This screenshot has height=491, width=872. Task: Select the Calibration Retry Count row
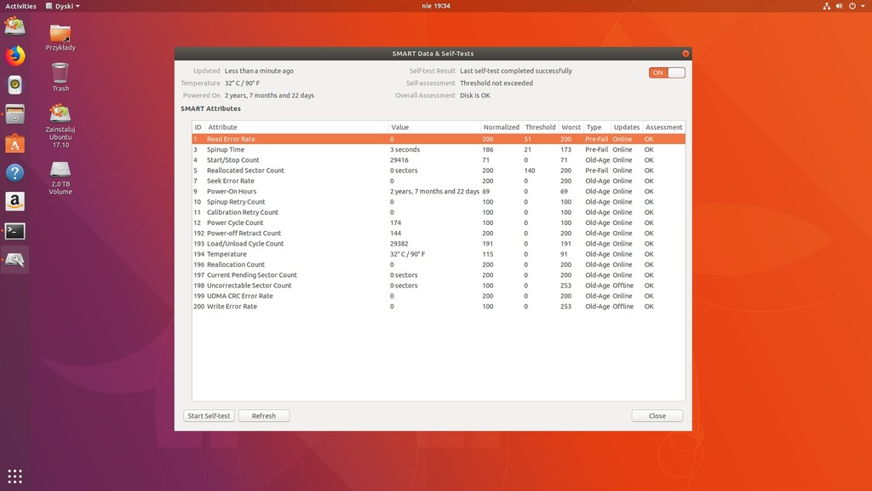pos(439,212)
